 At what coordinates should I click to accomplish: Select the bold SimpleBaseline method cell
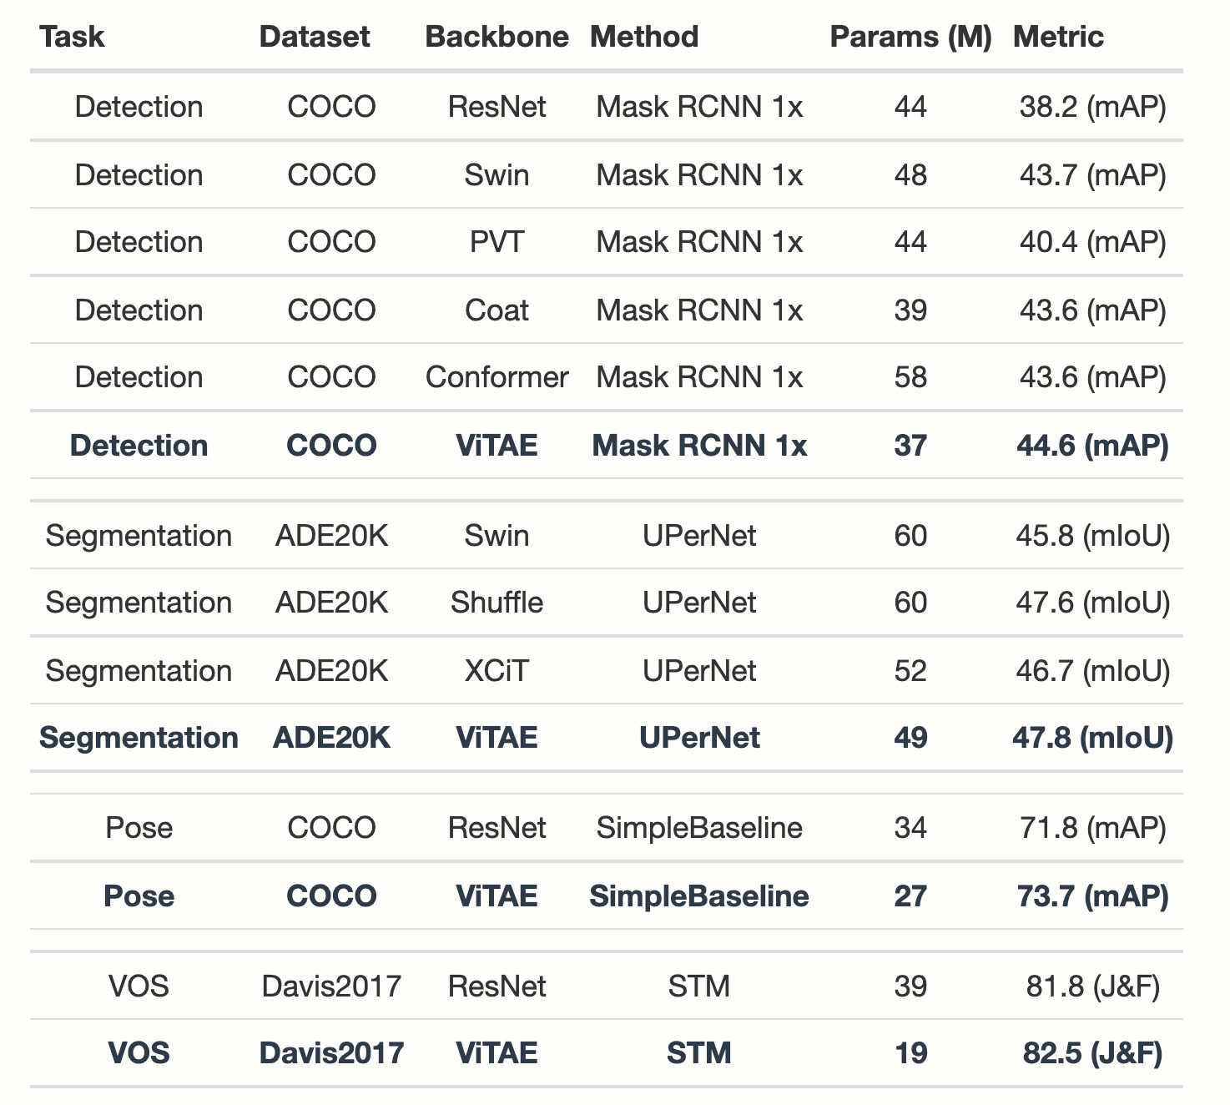pyautogui.click(x=699, y=896)
